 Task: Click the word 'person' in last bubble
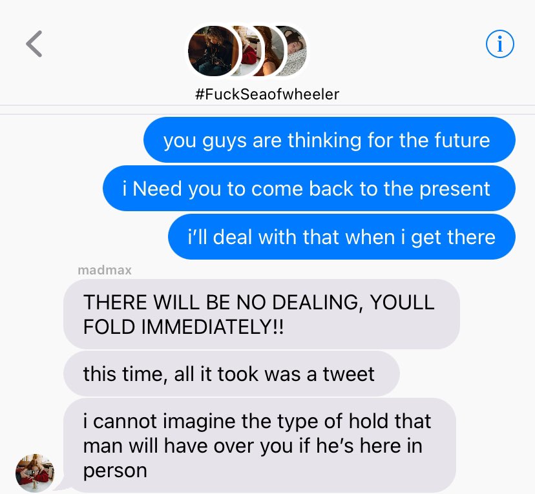point(115,471)
